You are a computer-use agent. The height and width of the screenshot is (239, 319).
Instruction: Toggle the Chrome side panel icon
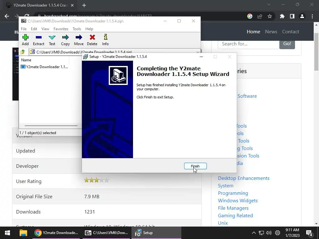(292, 16)
